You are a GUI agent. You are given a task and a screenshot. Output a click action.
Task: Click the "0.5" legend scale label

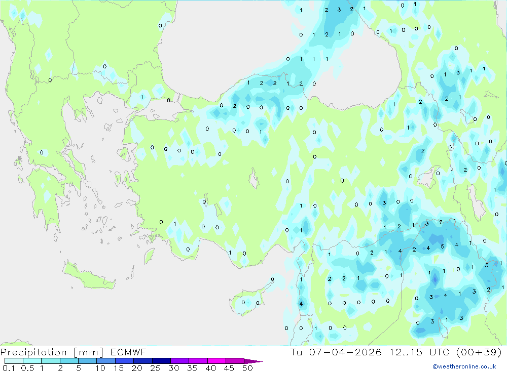tap(27, 368)
